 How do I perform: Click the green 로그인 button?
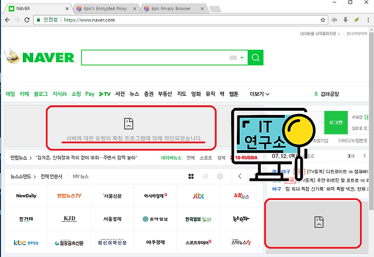pos(336,122)
